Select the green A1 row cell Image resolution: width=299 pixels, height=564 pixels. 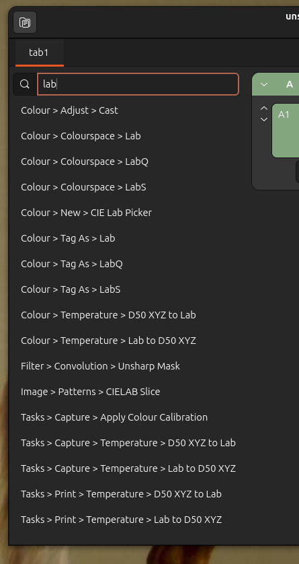pyautogui.click(x=286, y=131)
